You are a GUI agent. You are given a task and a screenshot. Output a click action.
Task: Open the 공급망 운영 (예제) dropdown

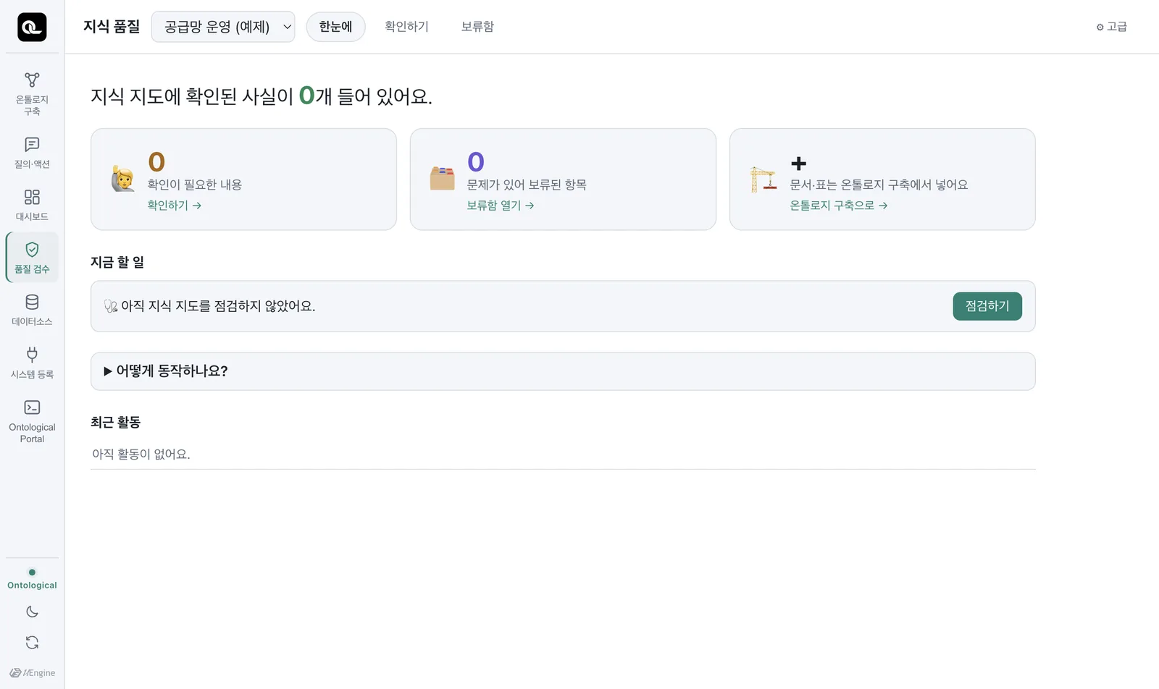click(x=223, y=27)
